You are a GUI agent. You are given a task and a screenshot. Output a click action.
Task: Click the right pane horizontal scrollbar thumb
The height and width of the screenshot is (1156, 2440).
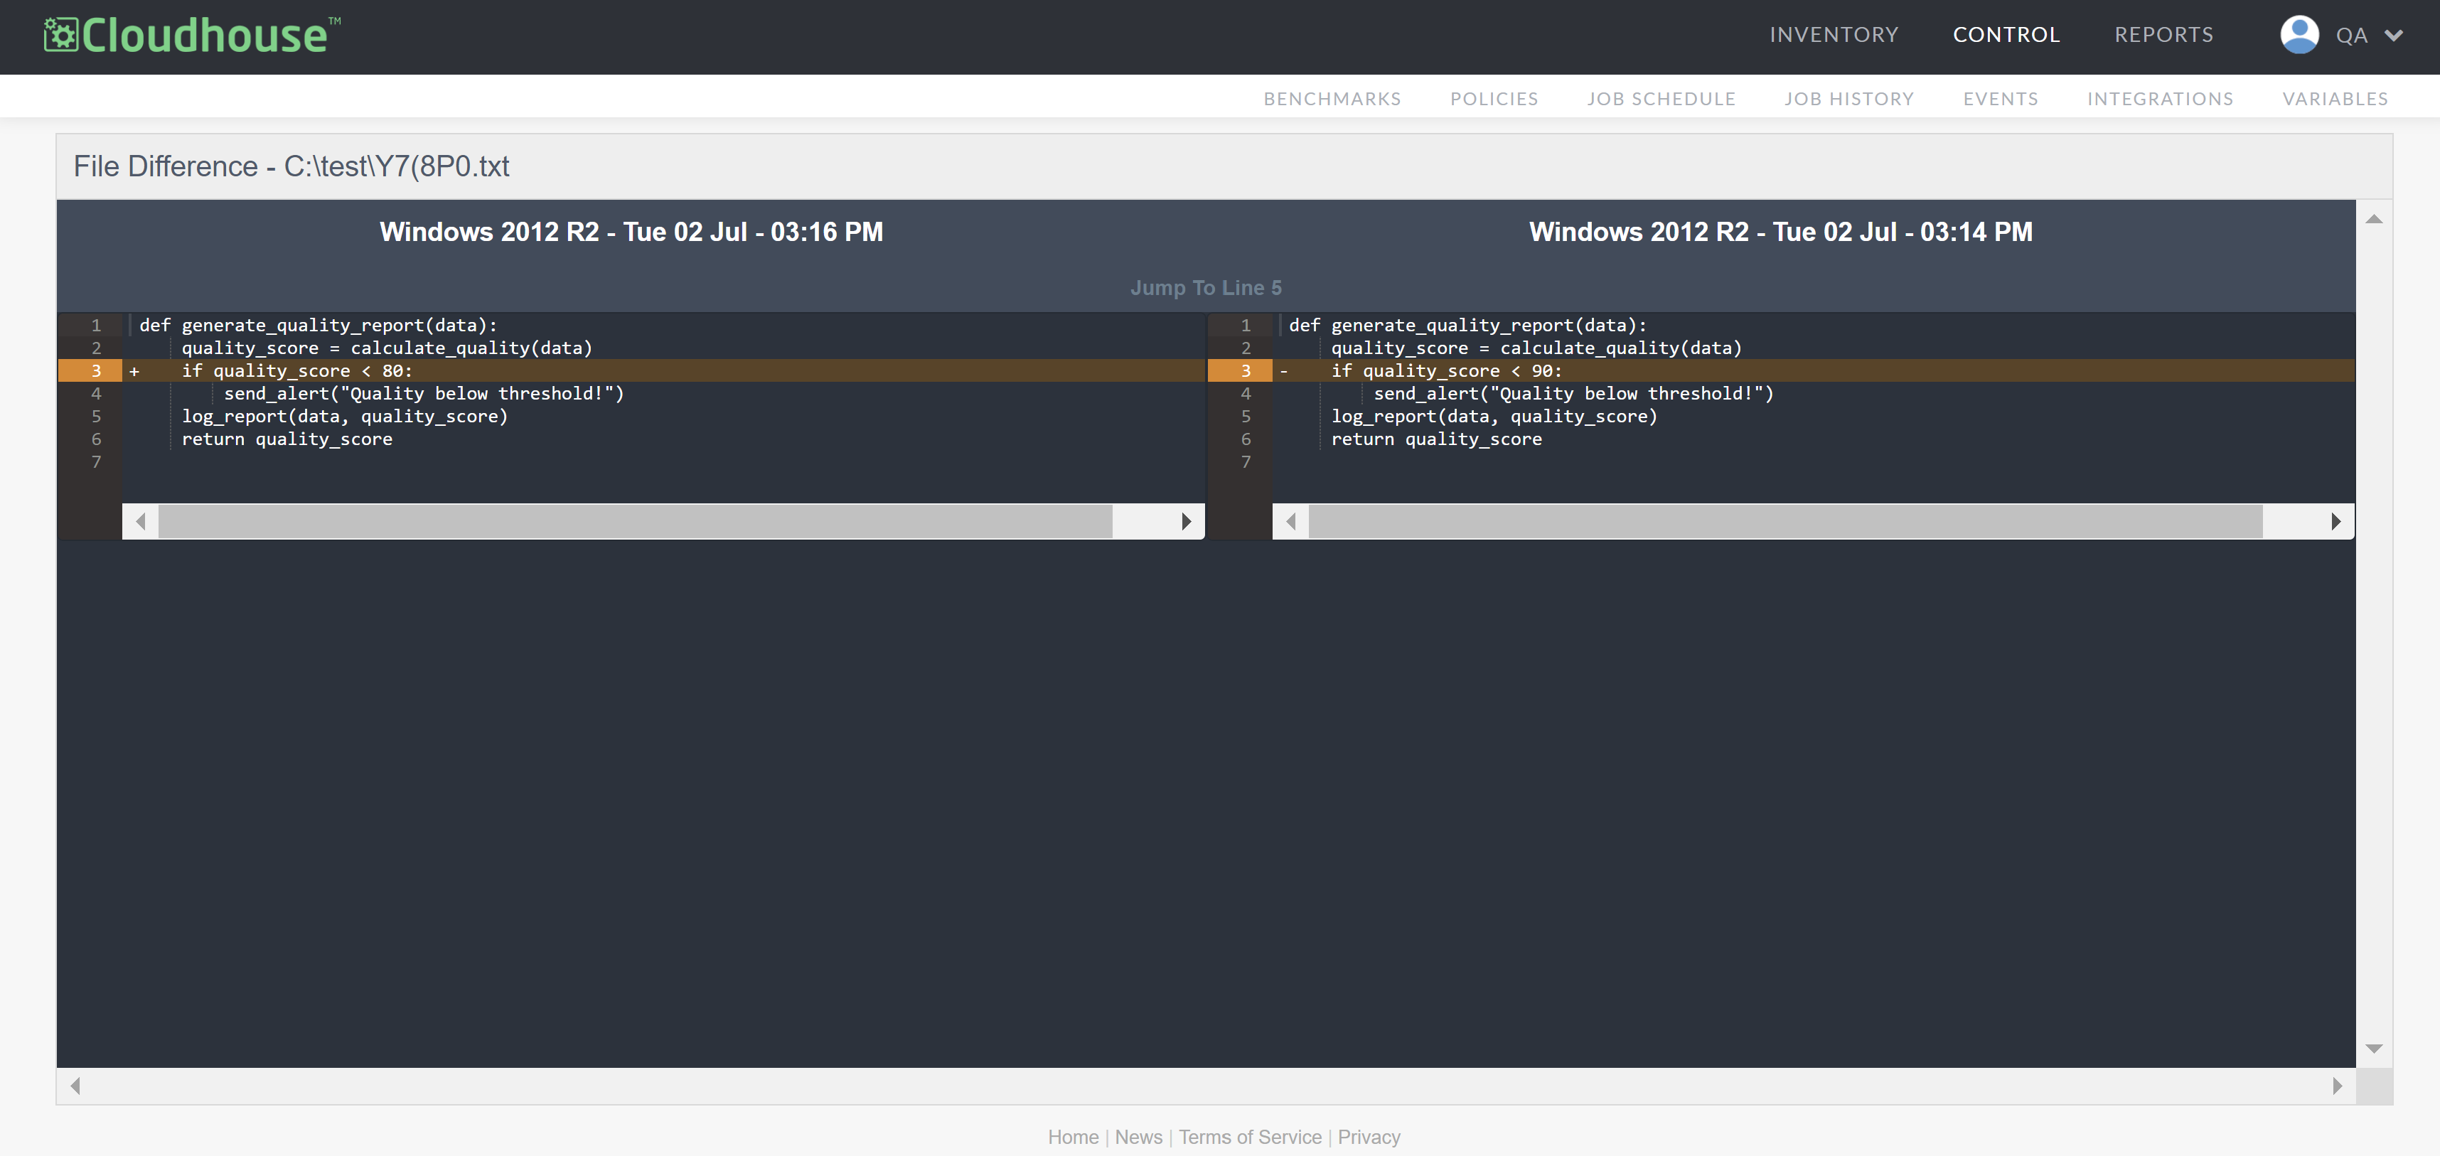[x=1784, y=521]
